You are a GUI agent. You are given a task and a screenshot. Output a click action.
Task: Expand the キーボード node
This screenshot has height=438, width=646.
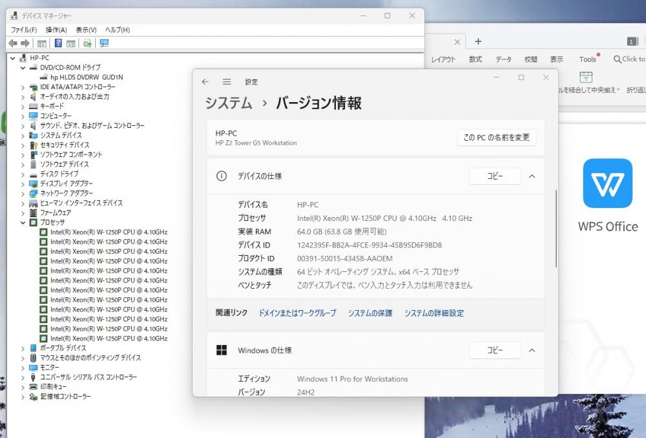pos(23,107)
